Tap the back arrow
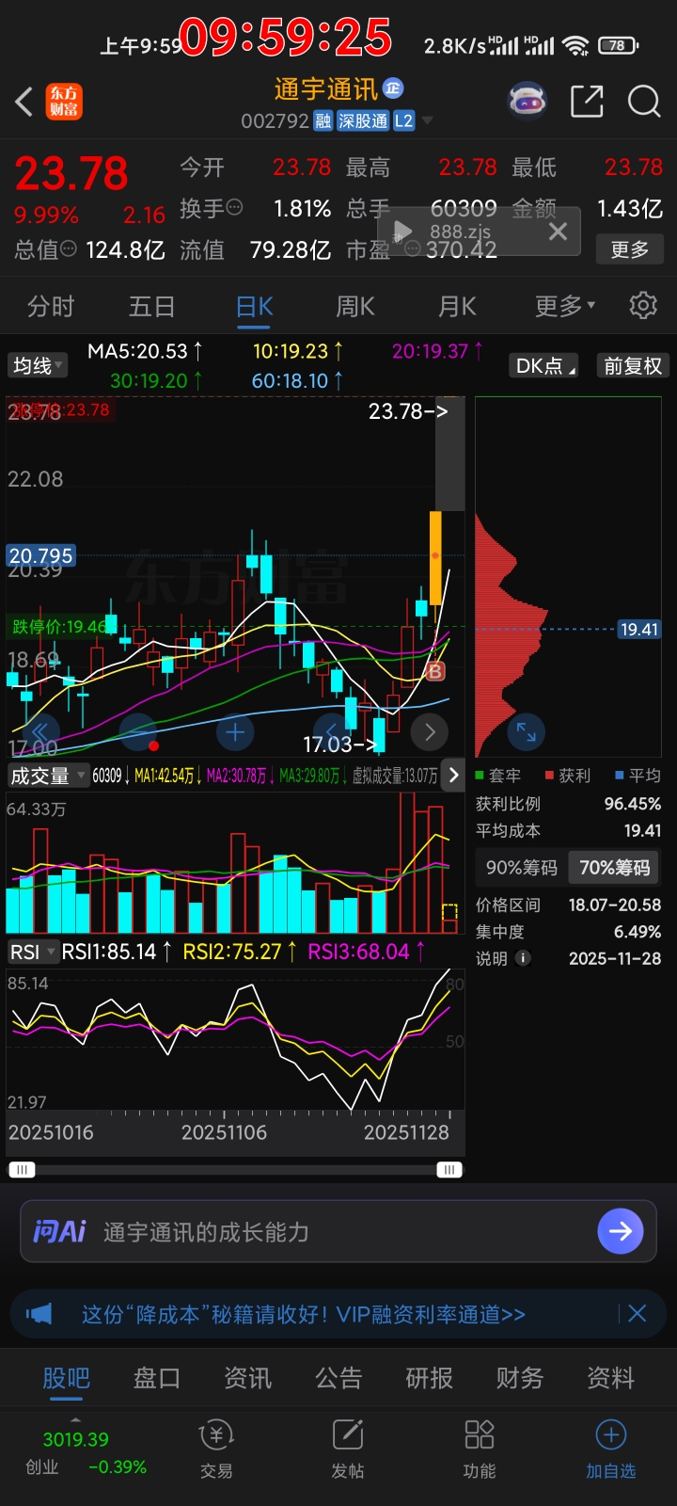Viewport: 677px width, 1506px height. [24, 102]
